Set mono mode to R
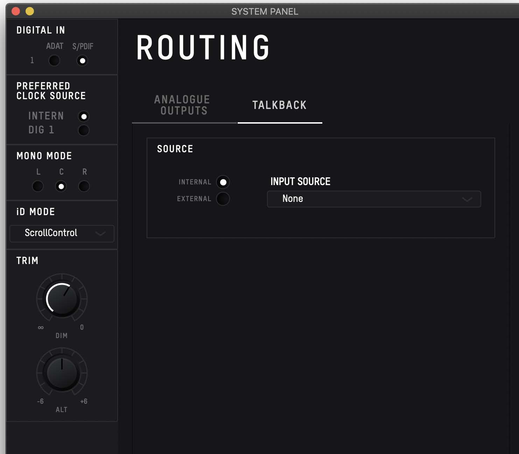The image size is (519, 454). pyautogui.click(x=84, y=186)
